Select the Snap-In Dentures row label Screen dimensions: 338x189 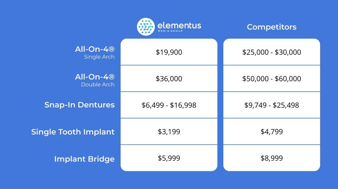[x=80, y=105]
